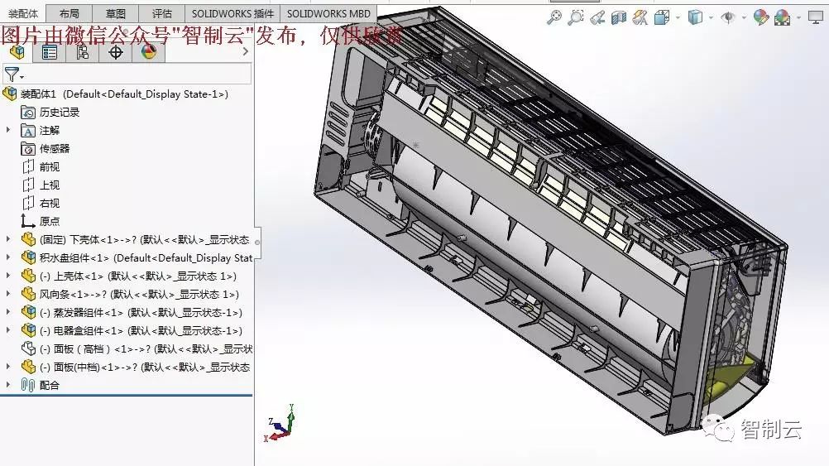This screenshot has width=829, height=466.
Task: Open the Dynamic Annotation Views icon
Action: [x=640, y=18]
